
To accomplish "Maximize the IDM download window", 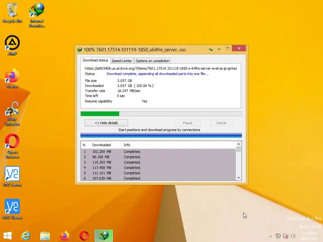I will coord(228,48).
